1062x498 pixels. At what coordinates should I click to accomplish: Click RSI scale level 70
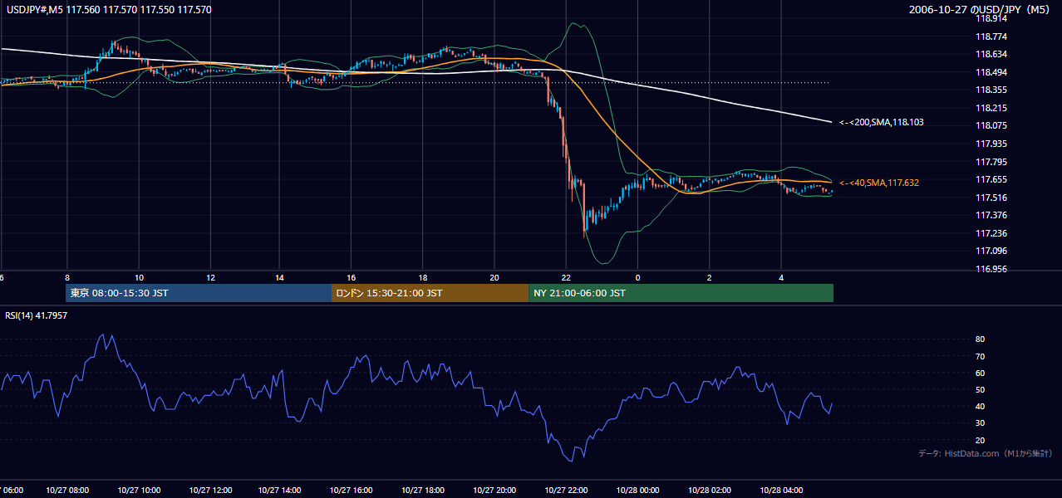[981, 356]
